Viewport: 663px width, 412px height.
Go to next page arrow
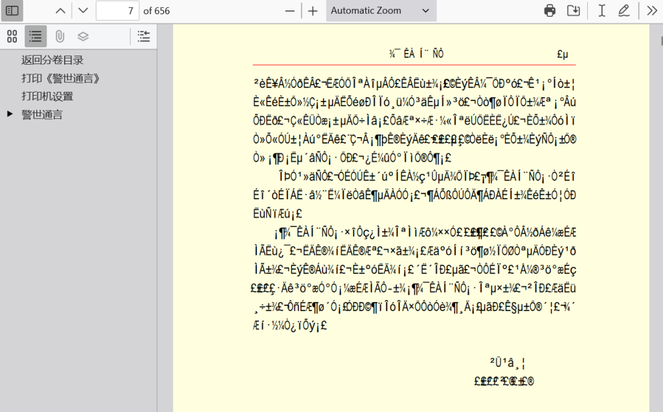pos(84,10)
